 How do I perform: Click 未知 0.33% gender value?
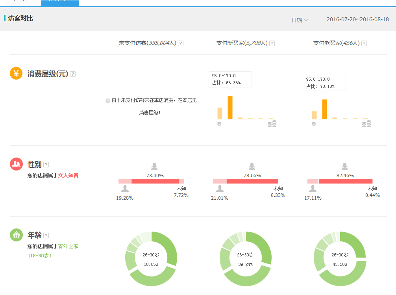point(278,192)
